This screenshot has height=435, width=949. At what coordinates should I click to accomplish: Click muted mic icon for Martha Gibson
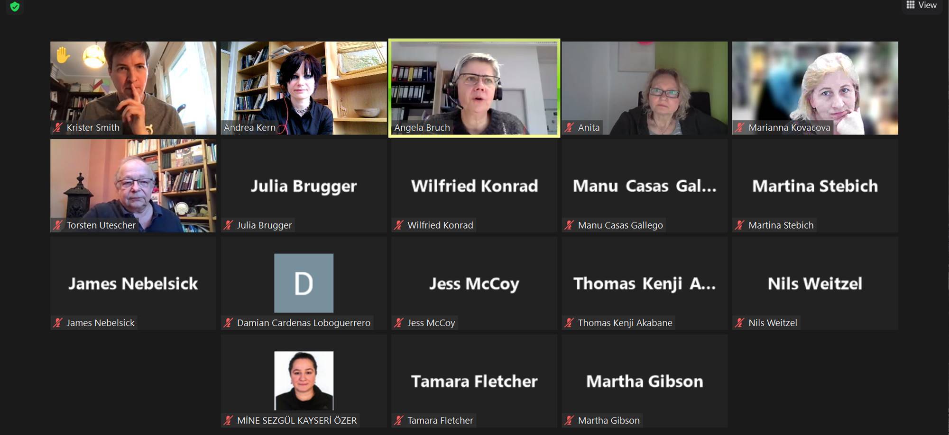tap(569, 420)
